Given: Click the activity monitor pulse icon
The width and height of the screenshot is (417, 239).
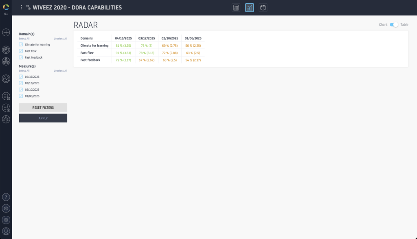Looking at the screenshot, I should [x=6, y=79].
